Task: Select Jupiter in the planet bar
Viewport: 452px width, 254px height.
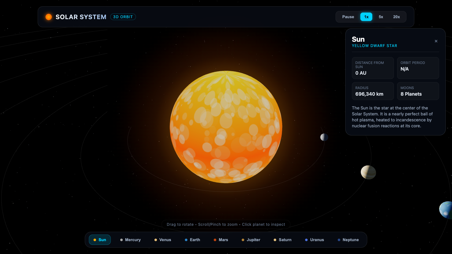Action: 251,240
